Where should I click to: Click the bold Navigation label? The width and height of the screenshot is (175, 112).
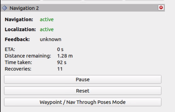point(19,19)
